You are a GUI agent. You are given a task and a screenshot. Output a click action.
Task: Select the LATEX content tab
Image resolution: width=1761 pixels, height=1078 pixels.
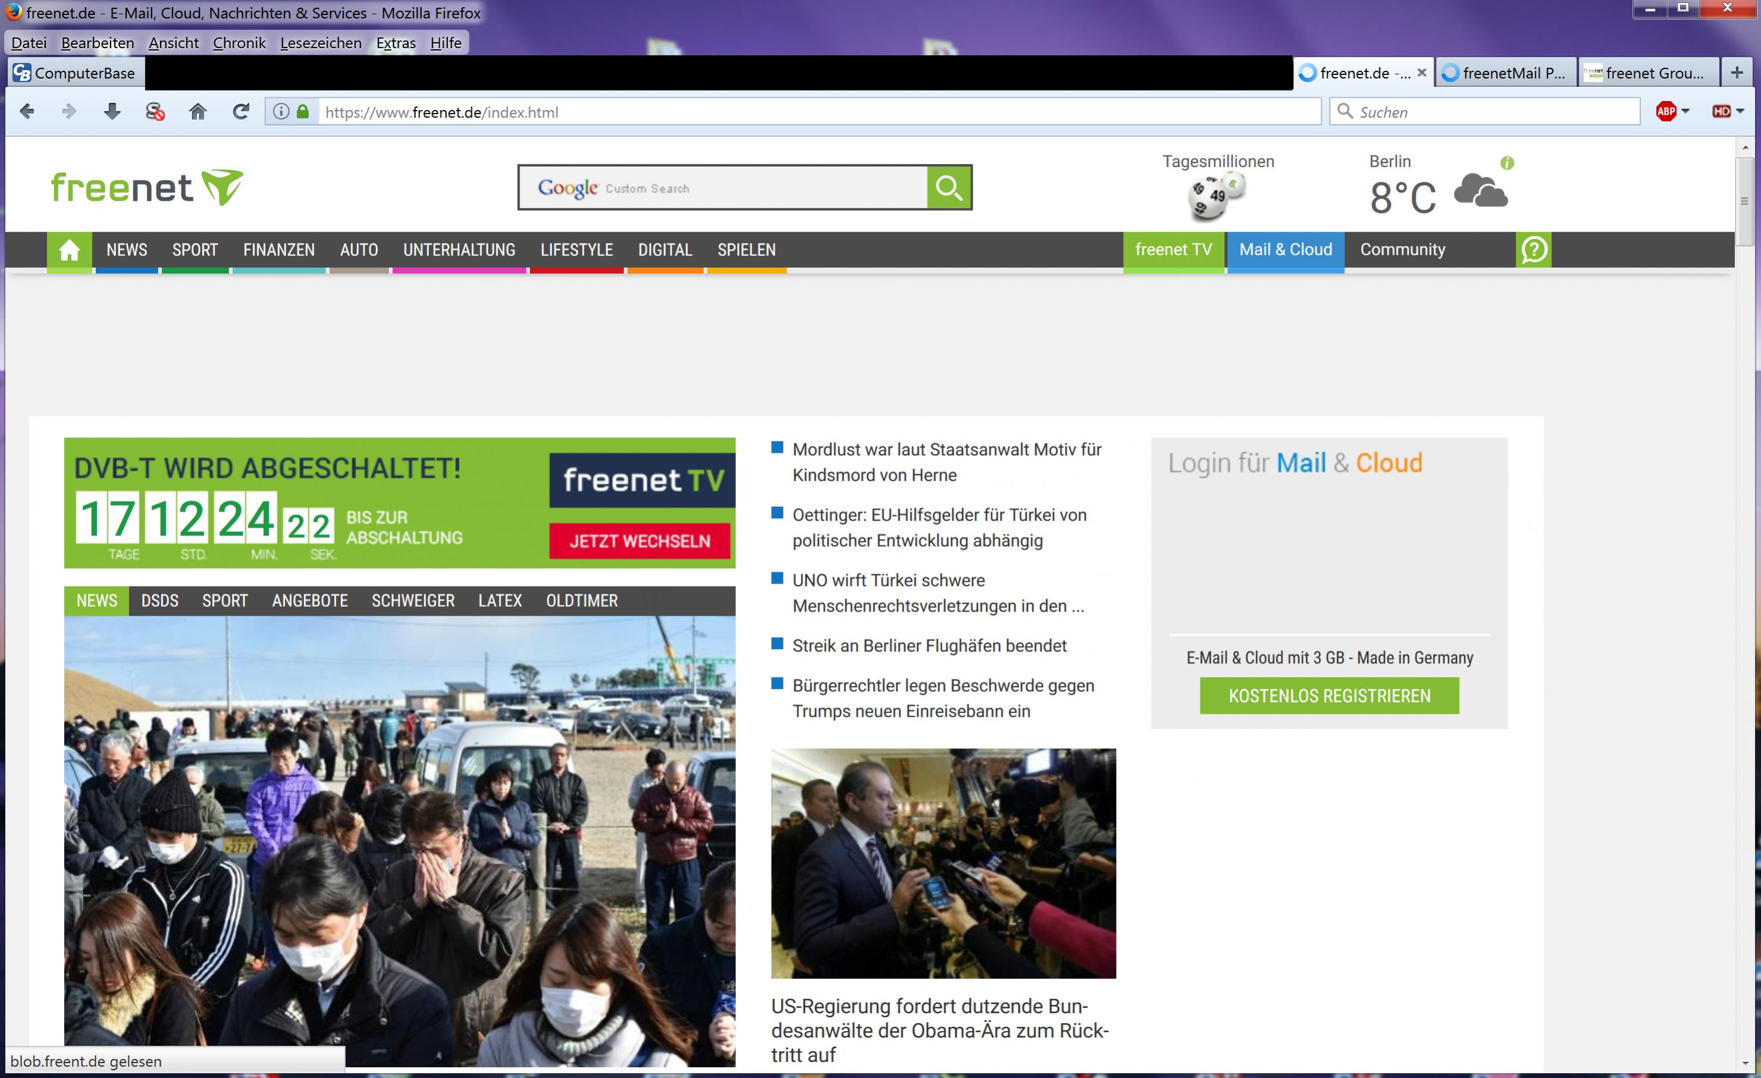click(500, 601)
